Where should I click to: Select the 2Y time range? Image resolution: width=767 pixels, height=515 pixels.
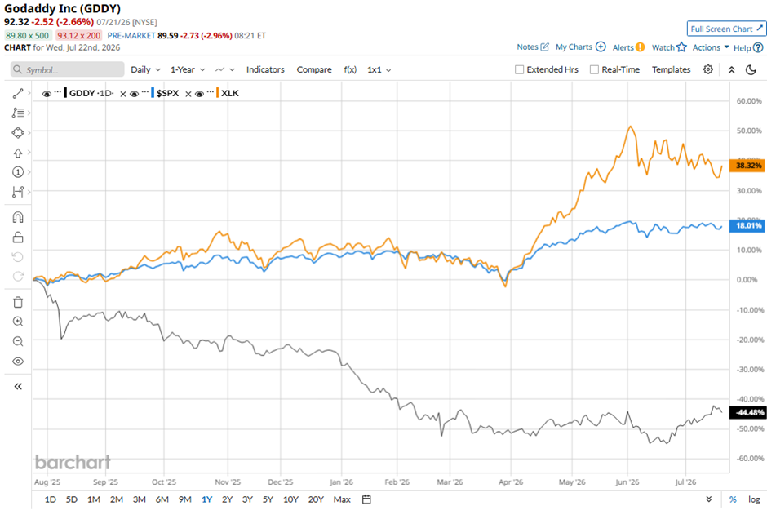pyautogui.click(x=227, y=499)
